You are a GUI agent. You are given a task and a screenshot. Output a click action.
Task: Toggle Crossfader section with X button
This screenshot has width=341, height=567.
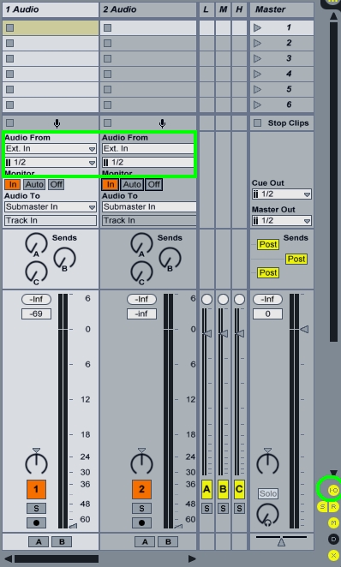pos(333,555)
